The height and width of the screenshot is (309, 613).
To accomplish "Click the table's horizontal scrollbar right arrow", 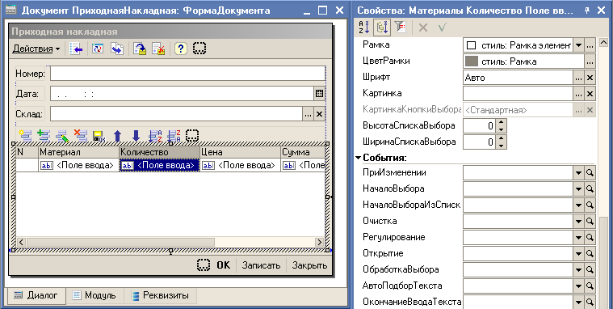I will click(319, 242).
